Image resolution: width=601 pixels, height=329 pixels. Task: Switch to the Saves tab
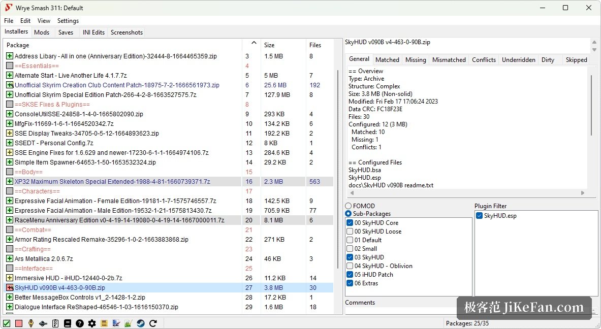[66, 32]
